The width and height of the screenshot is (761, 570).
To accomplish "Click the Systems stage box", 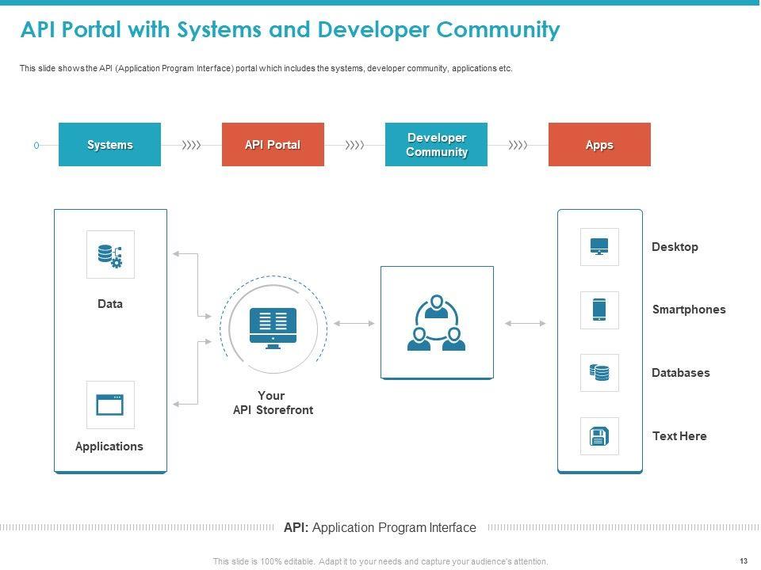I will tap(109, 145).
